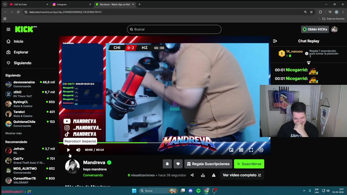
Task: Open Todos los favoritos folder
Action: (x=333, y=19)
